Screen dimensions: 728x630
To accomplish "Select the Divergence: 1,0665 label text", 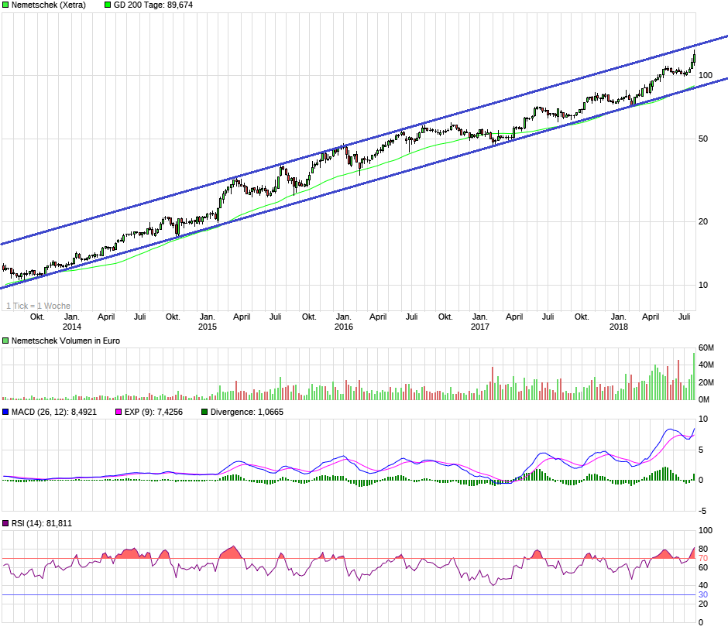I will (247, 412).
